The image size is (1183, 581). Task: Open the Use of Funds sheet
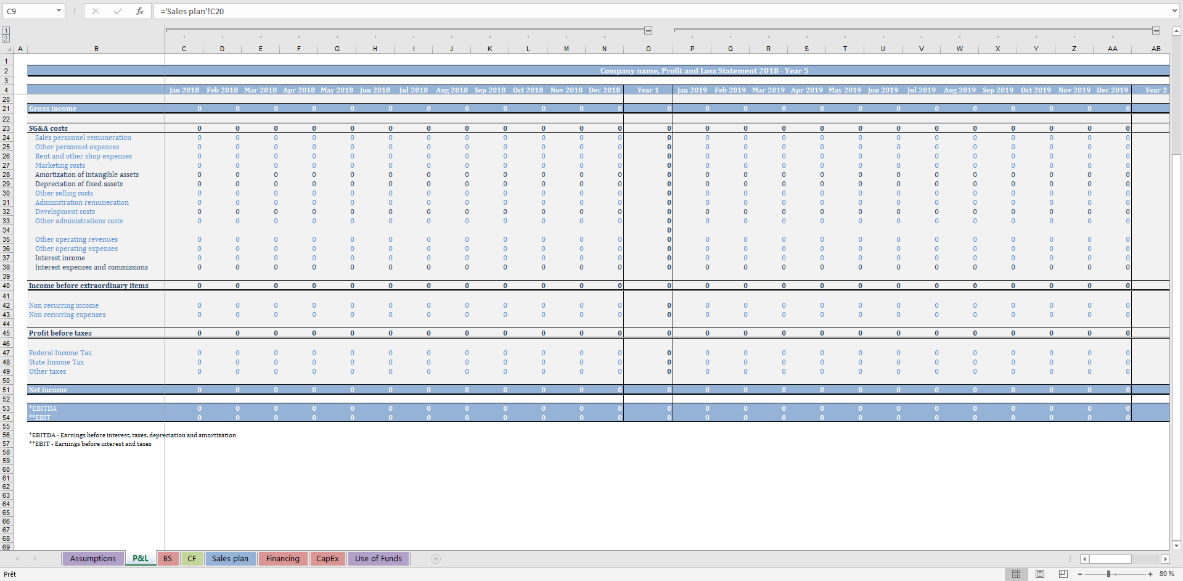(379, 559)
